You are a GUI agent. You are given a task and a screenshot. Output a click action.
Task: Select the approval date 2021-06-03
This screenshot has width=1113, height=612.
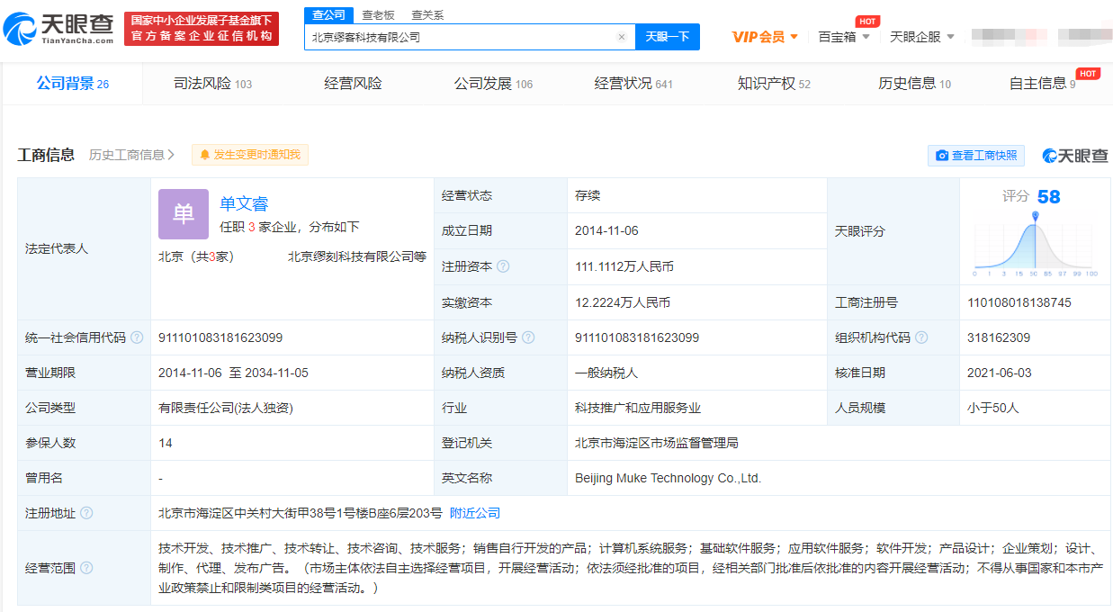(x=999, y=373)
